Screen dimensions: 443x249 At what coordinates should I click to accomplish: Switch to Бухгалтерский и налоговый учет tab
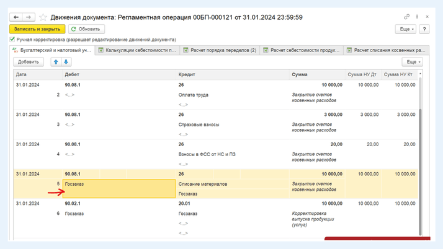click(x=52, y=50)
